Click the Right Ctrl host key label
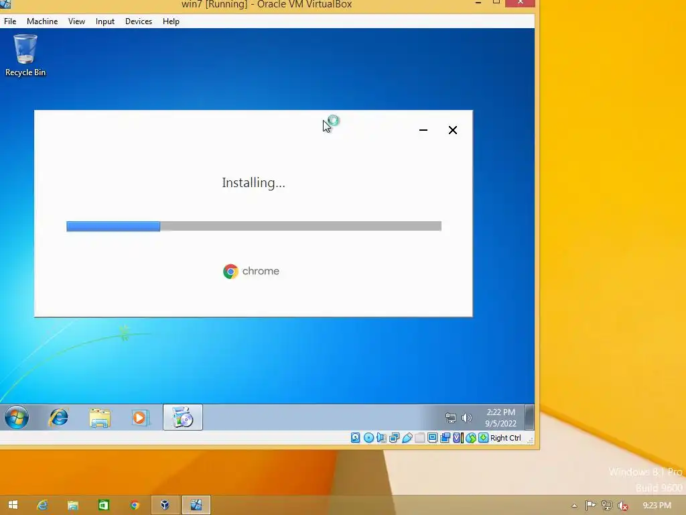Image resolution: width=686 pixels, height=515 pixels. (x=505, y=437)
